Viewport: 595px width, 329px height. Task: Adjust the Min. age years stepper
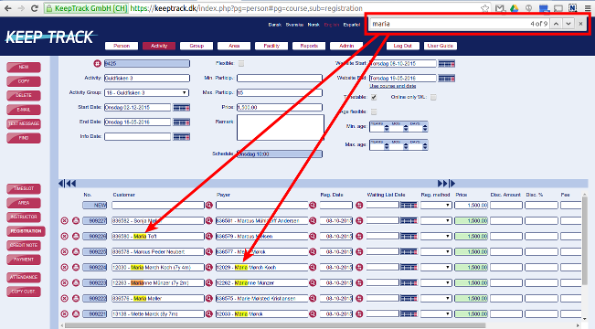tap(387, 128)
